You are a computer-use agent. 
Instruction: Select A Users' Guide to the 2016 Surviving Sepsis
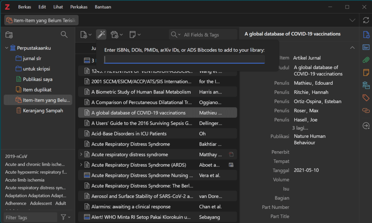[x=158, y=123]
